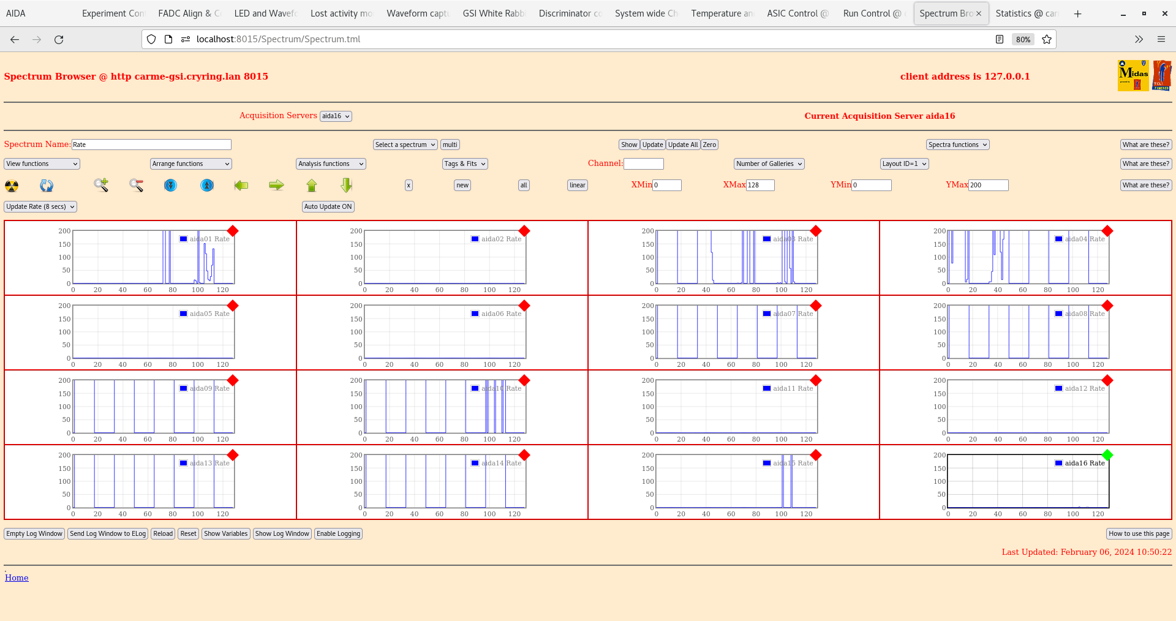Click the green up arrow icon
This screenshot has height=621, width=1176.
[x=312, y=185]
